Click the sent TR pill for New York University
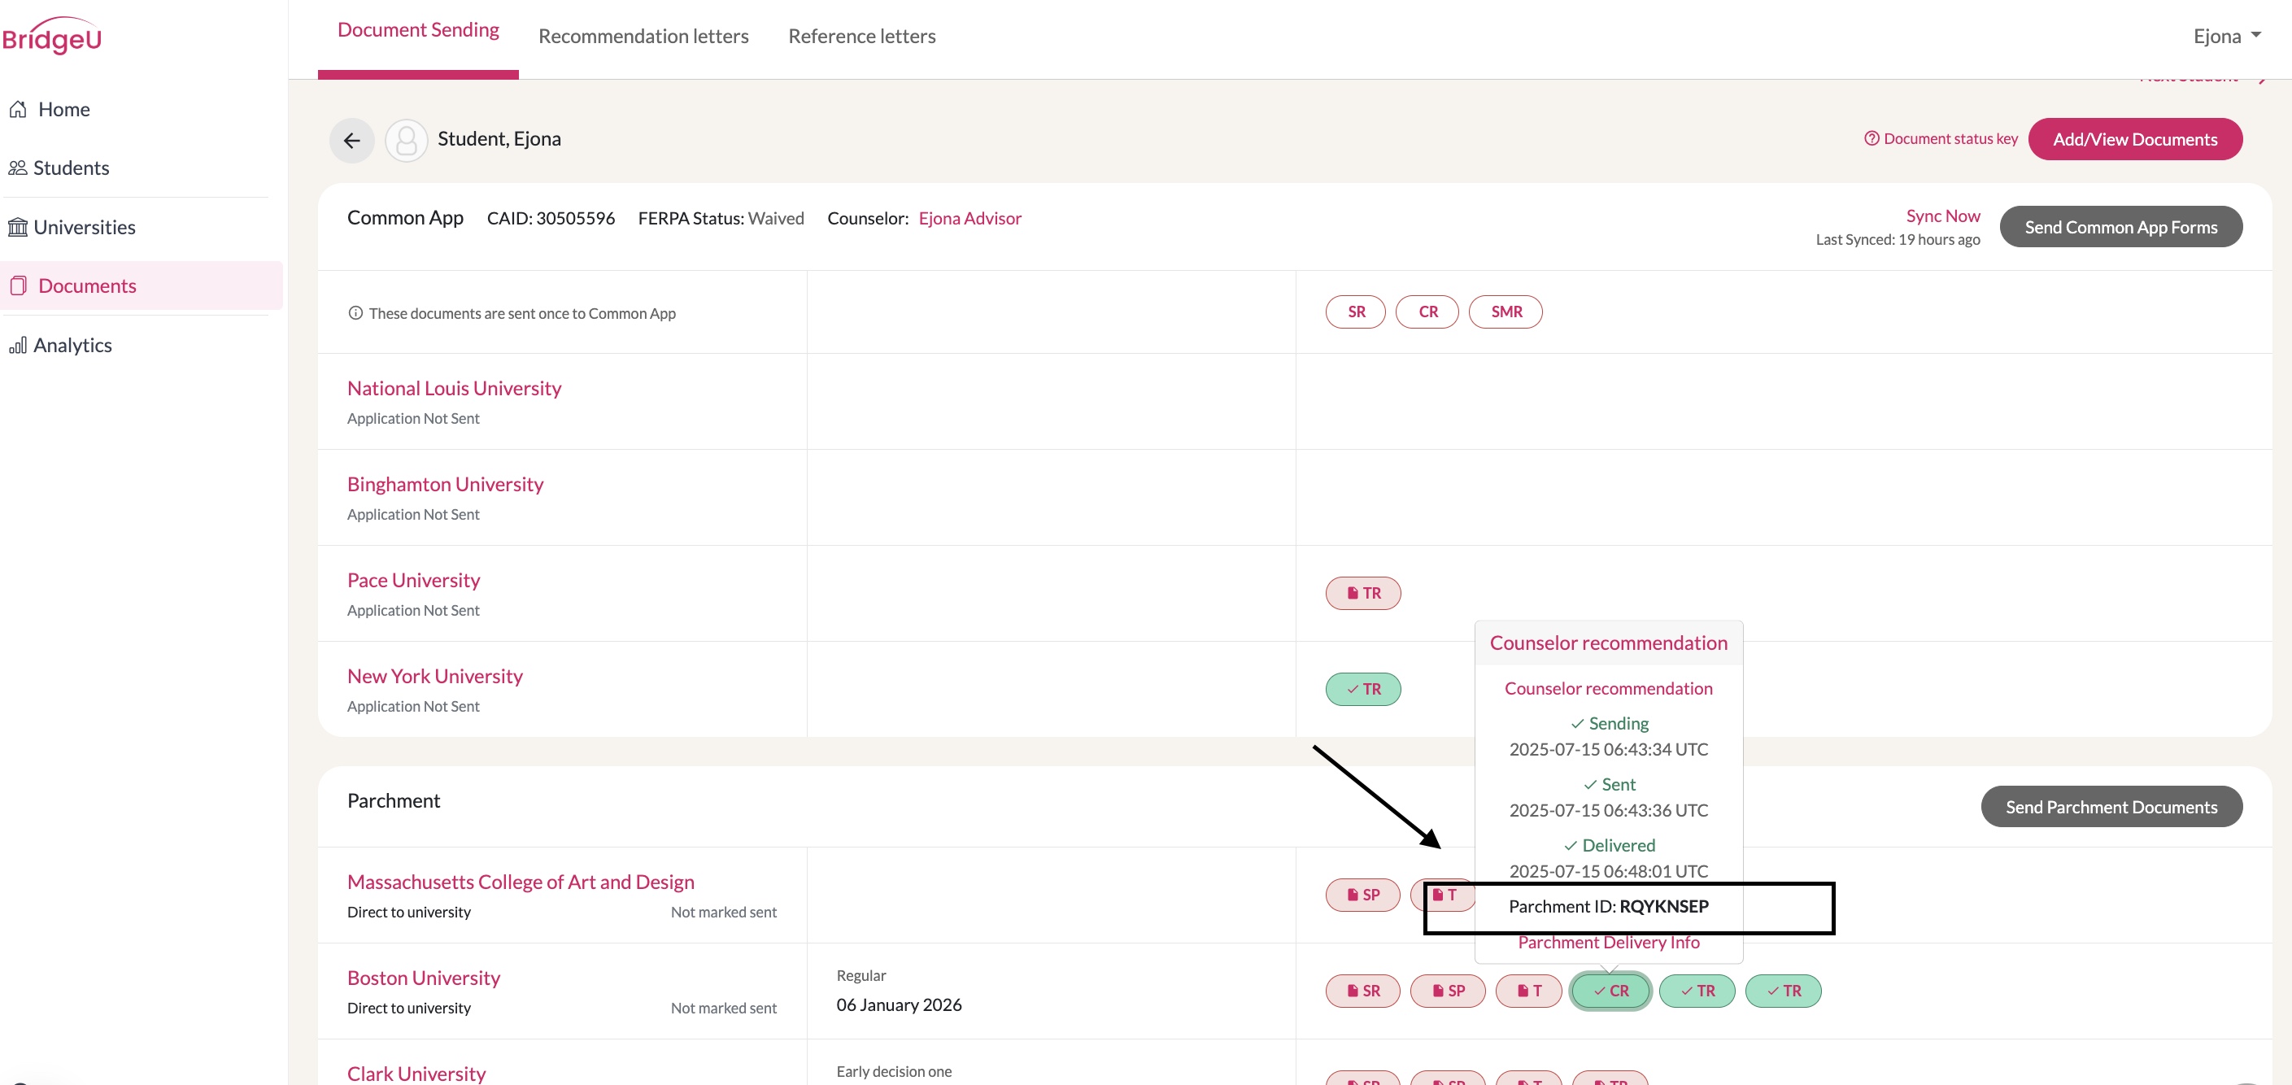 [x=1363, y=690]
